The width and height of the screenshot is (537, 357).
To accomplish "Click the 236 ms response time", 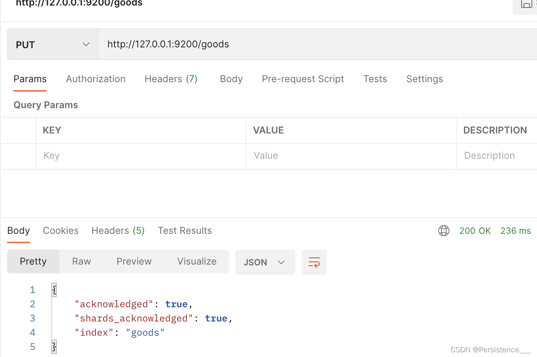I will click(516, 231).
